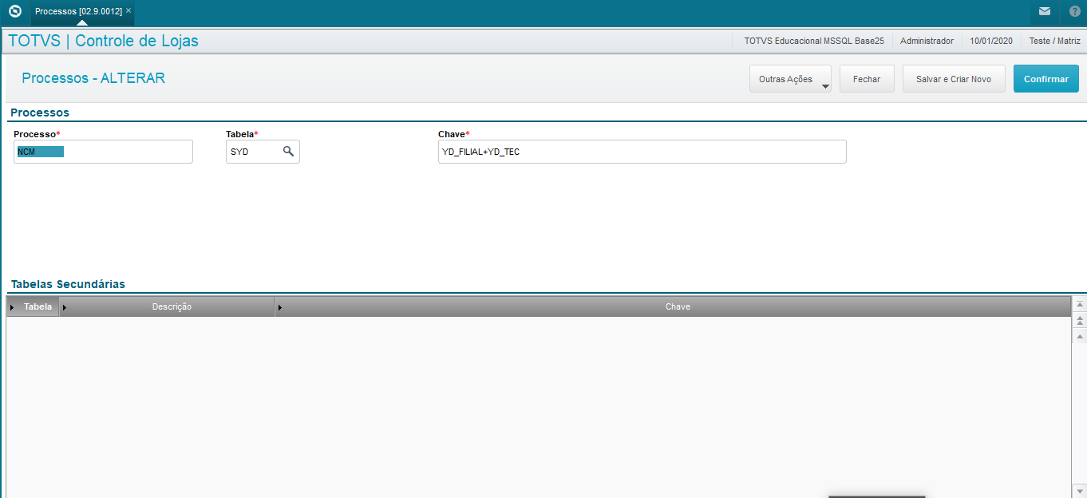The height and width of the screenshot is (498, 1087).
Task: Focus the Processo input field
Action: [103, 152]
